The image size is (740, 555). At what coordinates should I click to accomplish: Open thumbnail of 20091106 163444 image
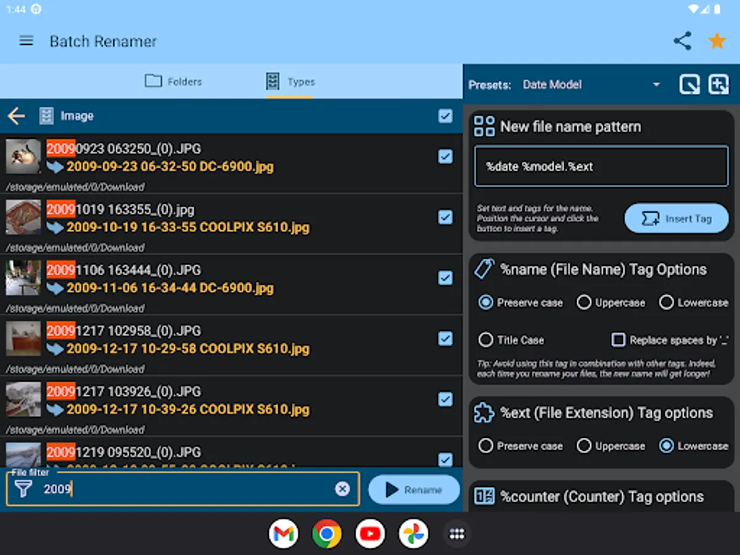[23, 277]
